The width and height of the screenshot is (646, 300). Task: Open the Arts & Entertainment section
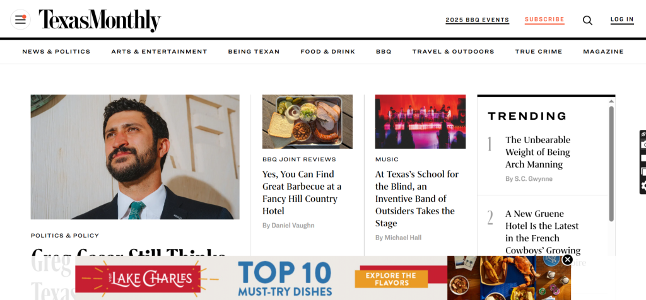[x=159, y=52]
